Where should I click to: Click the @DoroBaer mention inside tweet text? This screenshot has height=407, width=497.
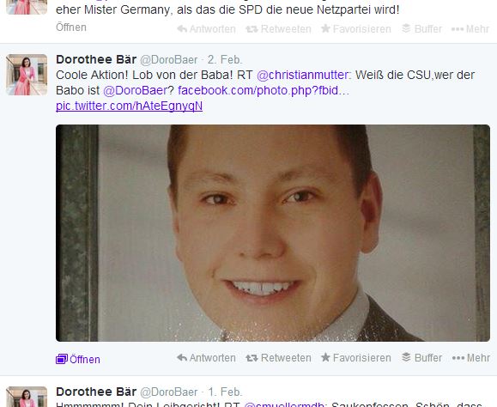click(x=135, y=91)
